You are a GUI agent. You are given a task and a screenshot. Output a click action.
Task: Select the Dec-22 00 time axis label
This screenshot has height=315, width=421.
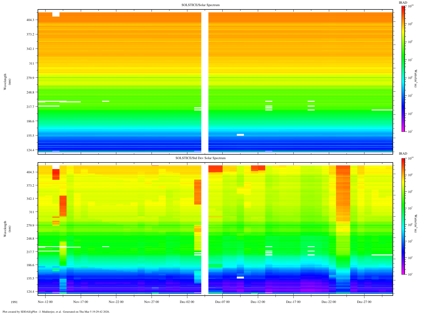(329, 302)
